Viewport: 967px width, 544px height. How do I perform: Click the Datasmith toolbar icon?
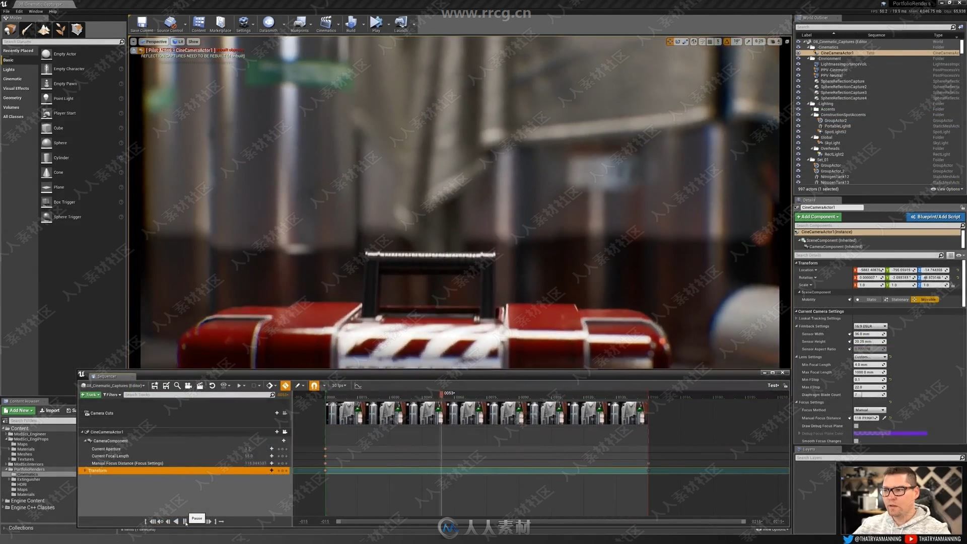pyautogui.click(x=268, y=24)
